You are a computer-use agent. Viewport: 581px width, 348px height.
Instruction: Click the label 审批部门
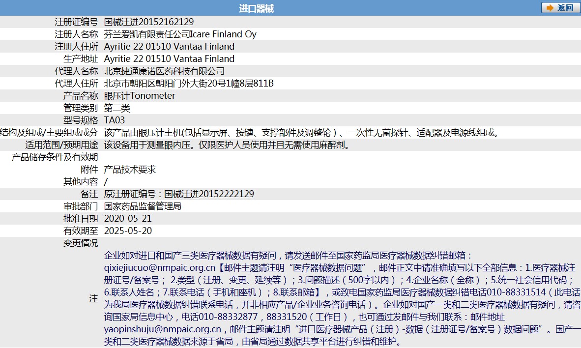81,206
